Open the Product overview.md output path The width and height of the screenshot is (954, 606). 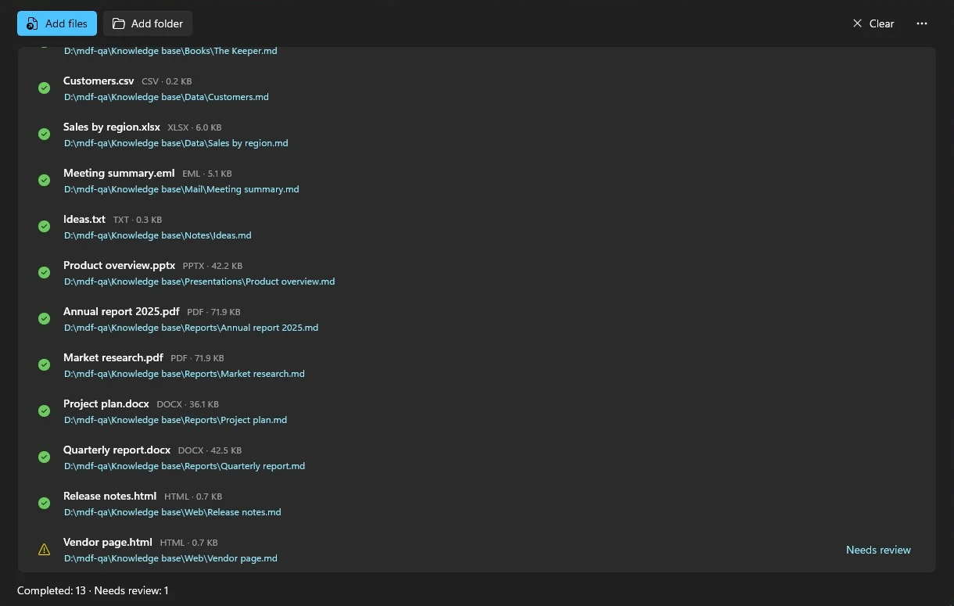[199, 281]
